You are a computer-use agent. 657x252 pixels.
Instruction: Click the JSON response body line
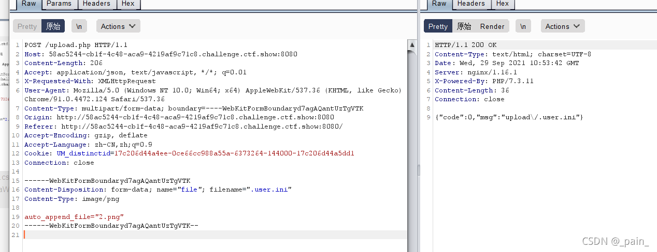[x=509, y=117]
